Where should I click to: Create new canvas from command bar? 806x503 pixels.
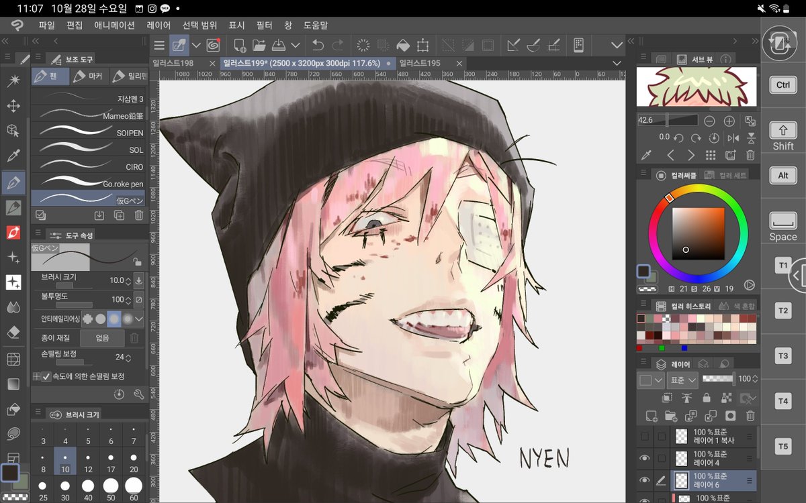pos(240,46)
